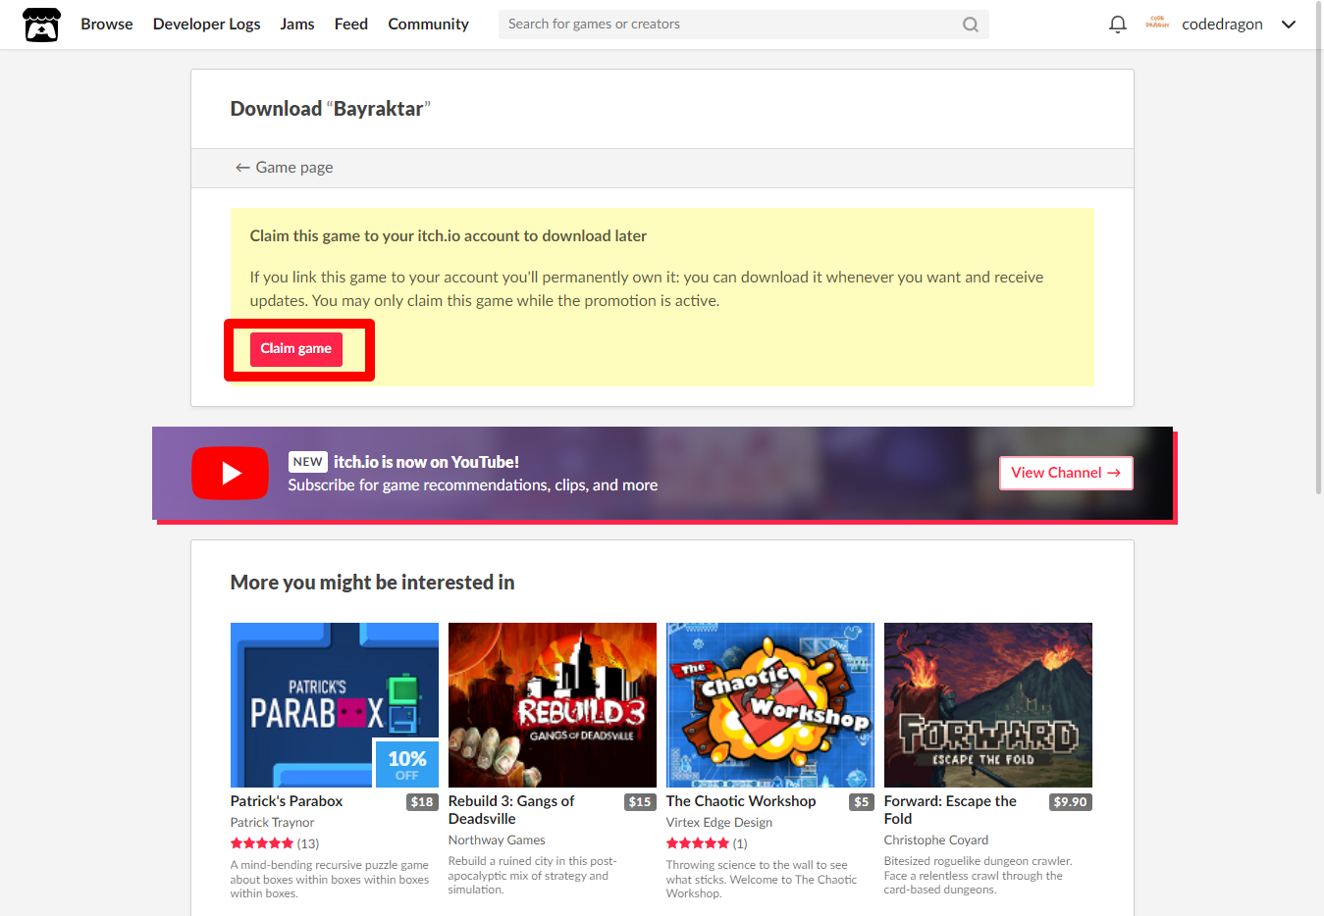This screenshot has width=1324, height=916.
Task: Go to Browse
Action: 107,25
